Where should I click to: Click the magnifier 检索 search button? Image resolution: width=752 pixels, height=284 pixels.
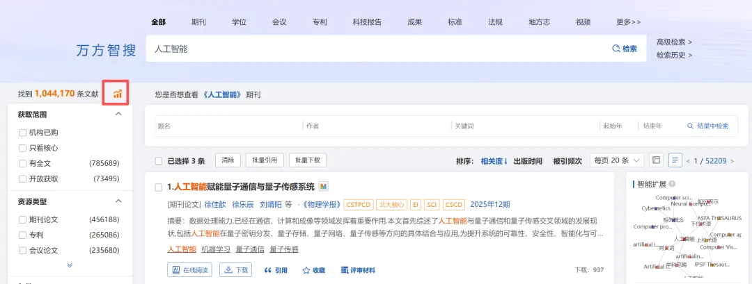click(625, 49)
